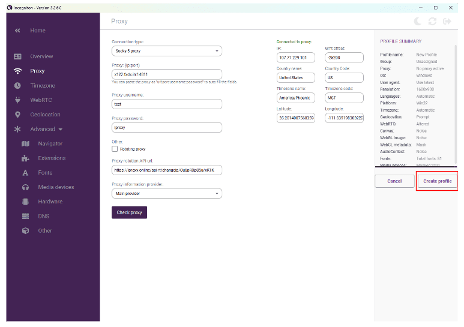Collapse sidebar with the double-chevron icon

pos(17,31)
